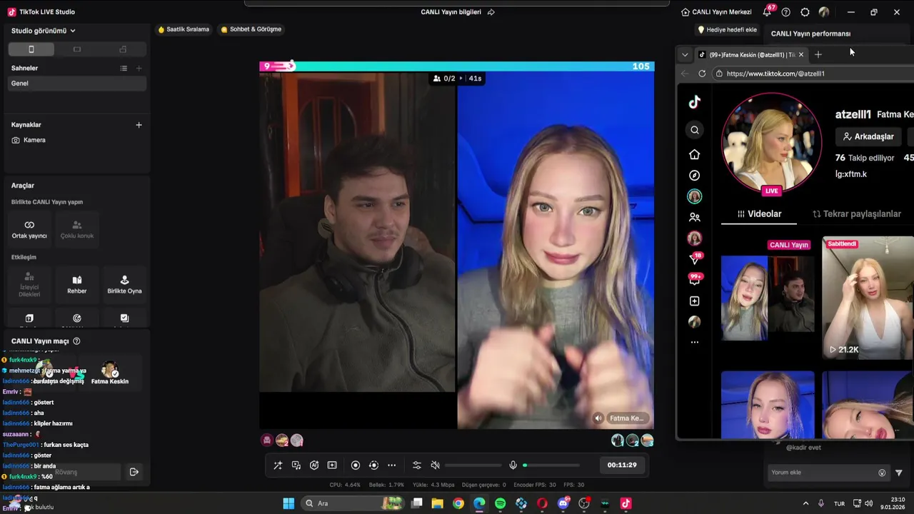The height and width of the screenshot is (514, 914).
Task: Click the Arkadaşlar button on profile
Action: point(868,136)
